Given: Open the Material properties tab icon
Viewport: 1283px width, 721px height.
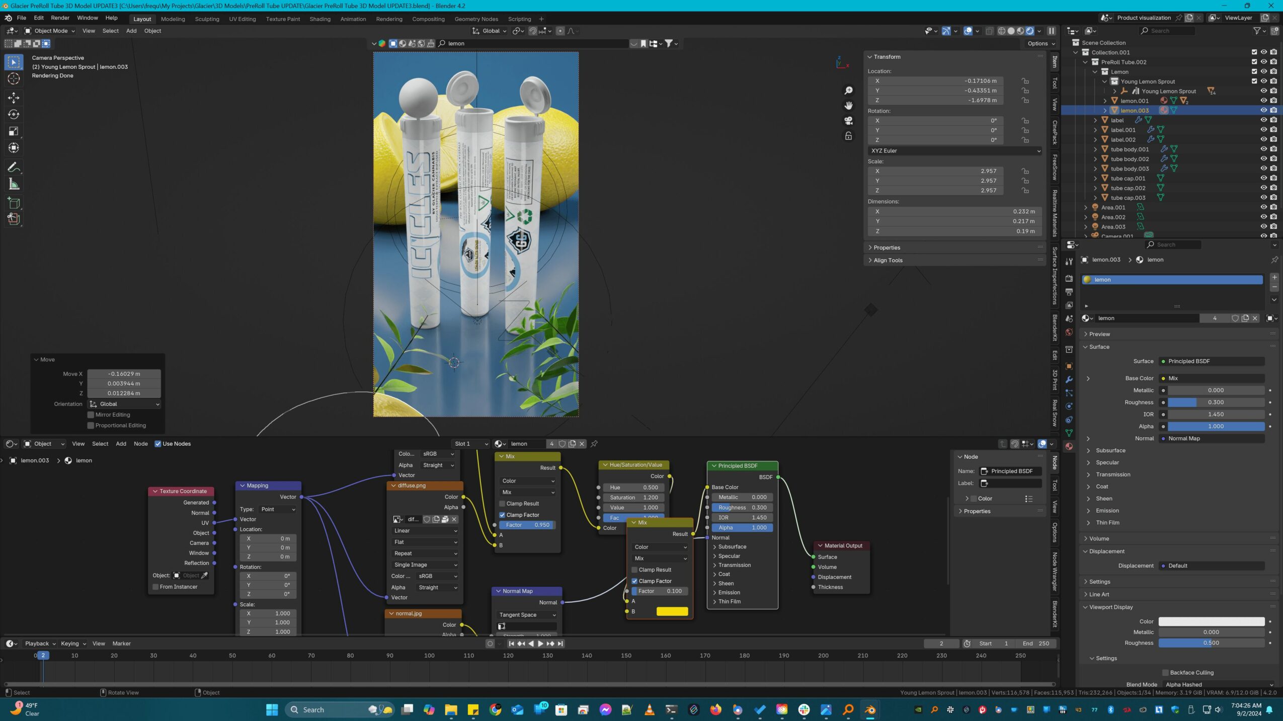Looking at the screenshot, I should (1069, 446).
